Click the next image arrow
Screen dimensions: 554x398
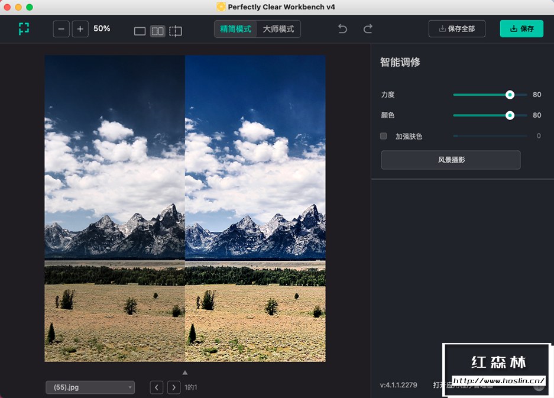tap(174, 387)
